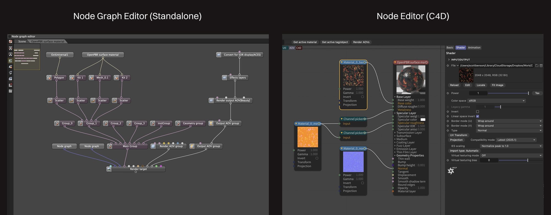
Task: Toggle the keyframe diamond beside Linear space invert
Action: (x=448, y=116)
